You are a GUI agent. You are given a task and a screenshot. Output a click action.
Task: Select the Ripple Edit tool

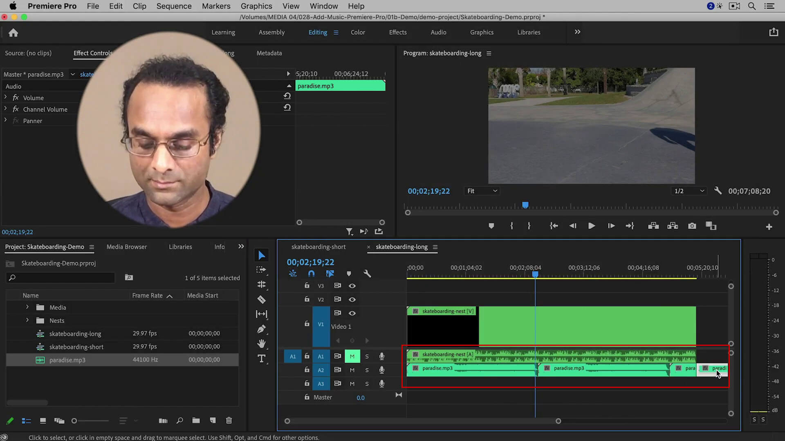(x=262, y=285)
